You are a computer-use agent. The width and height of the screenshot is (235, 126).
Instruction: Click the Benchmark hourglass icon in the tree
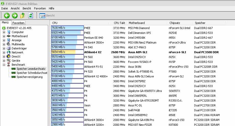[x=9, y=65]
